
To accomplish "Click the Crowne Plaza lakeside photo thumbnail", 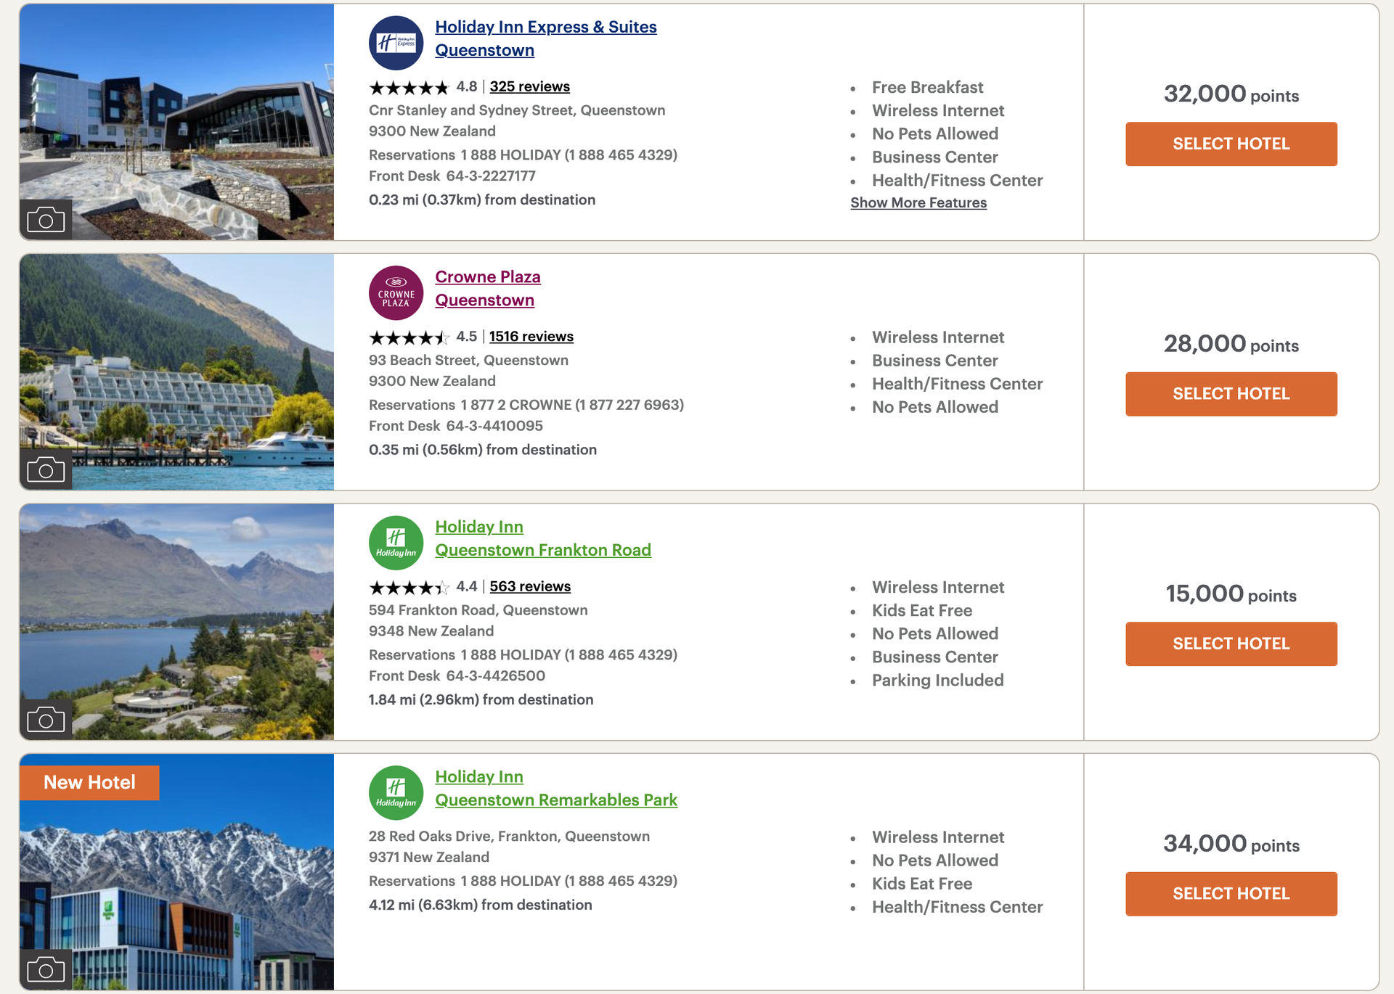I will click(x=176, y=363).
